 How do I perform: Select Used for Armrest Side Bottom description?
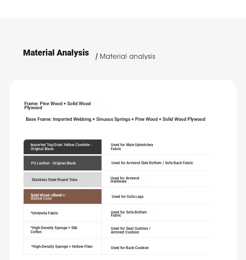152,163
